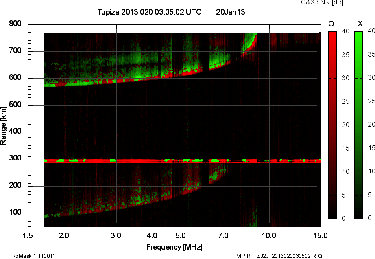The image size is (375, 259).
Task: Click range tick label "100"
Action: click(x=15, y=212)
